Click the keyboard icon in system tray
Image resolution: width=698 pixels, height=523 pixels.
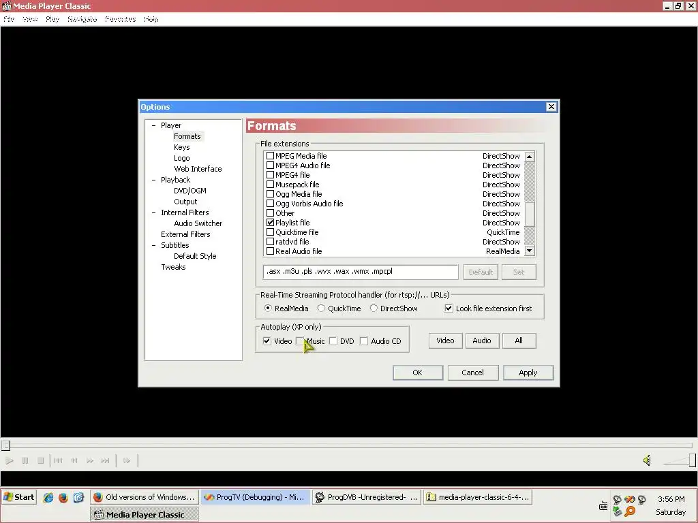click(x=604, y=506)
